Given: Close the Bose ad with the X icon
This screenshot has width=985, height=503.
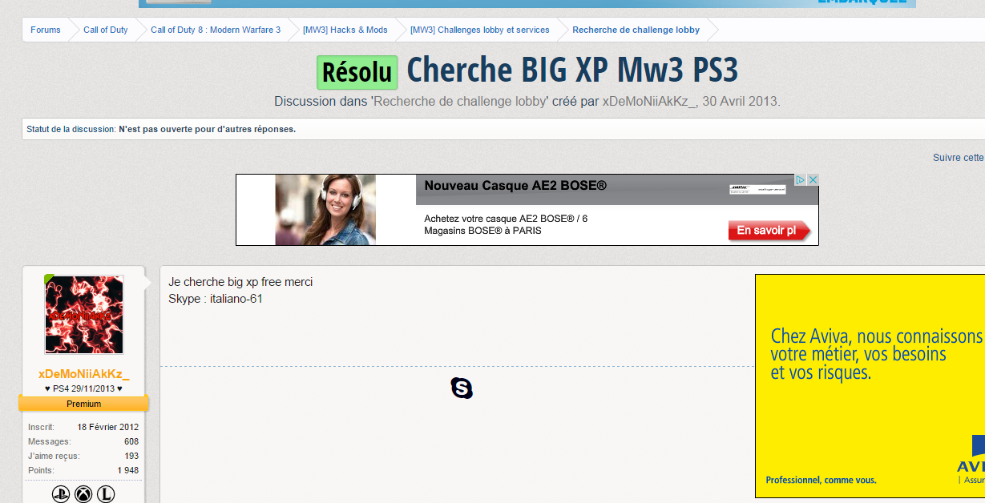Looking at the screenshot, I should 813,180.
